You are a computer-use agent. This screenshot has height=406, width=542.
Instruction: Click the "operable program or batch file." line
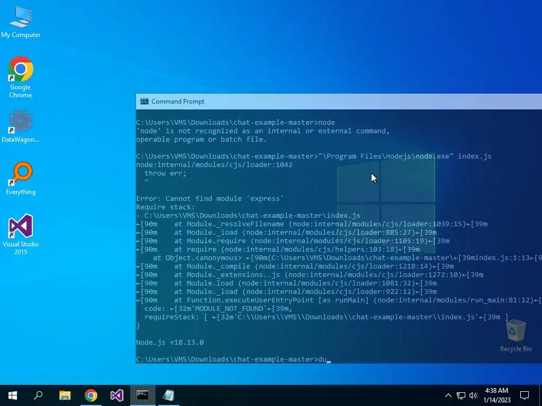pos(202,140)
